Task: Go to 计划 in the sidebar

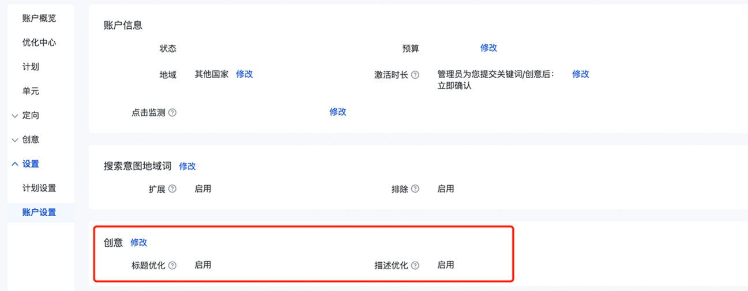Action: [31, 67]
